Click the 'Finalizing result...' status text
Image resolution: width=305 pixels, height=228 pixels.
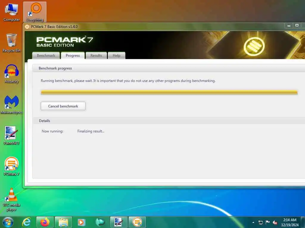pyautogui.click(x=91, y=131)
